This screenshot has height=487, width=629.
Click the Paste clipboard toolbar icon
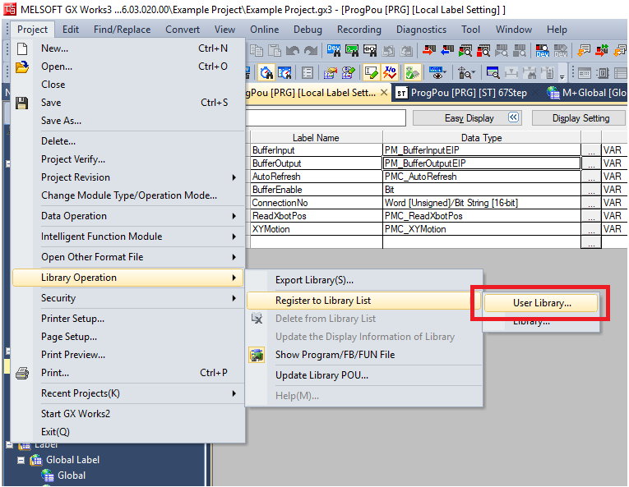[274, 51]
